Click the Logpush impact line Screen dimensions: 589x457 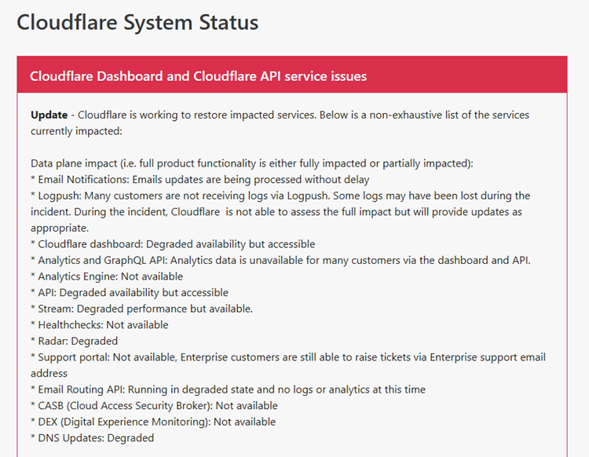[280, 212]
